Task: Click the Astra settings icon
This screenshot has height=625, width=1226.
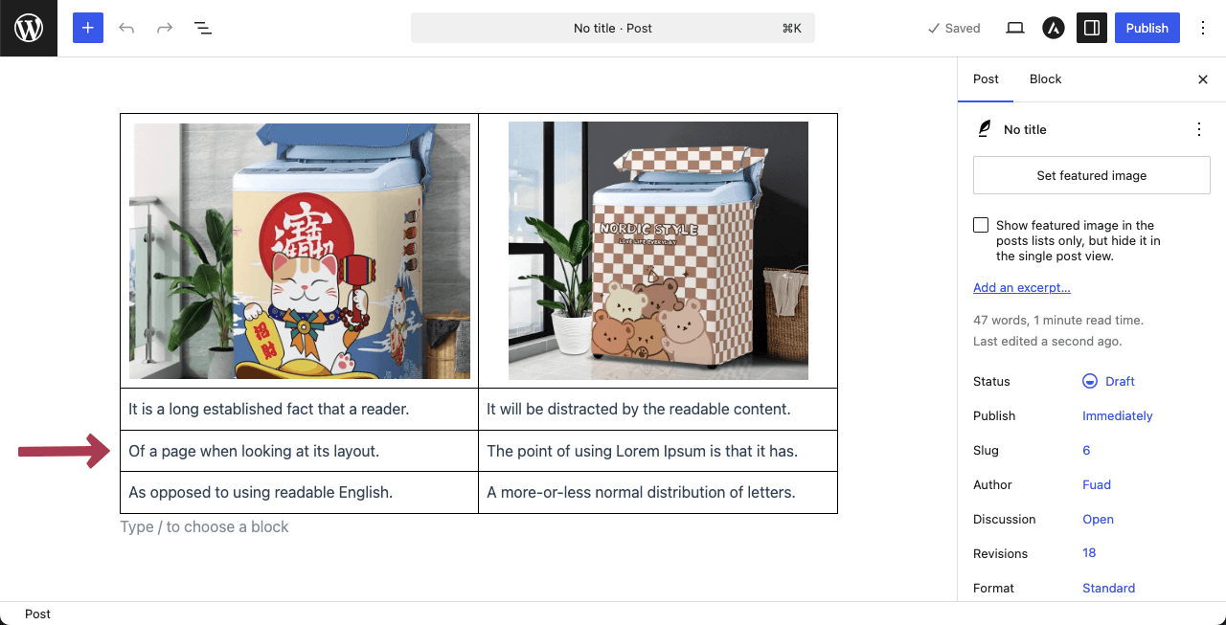Action: [x=1054, y=28]
